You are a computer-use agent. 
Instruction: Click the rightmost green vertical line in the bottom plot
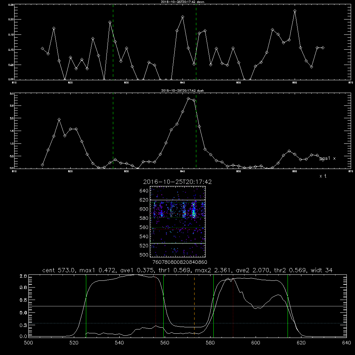click(288, 306)
